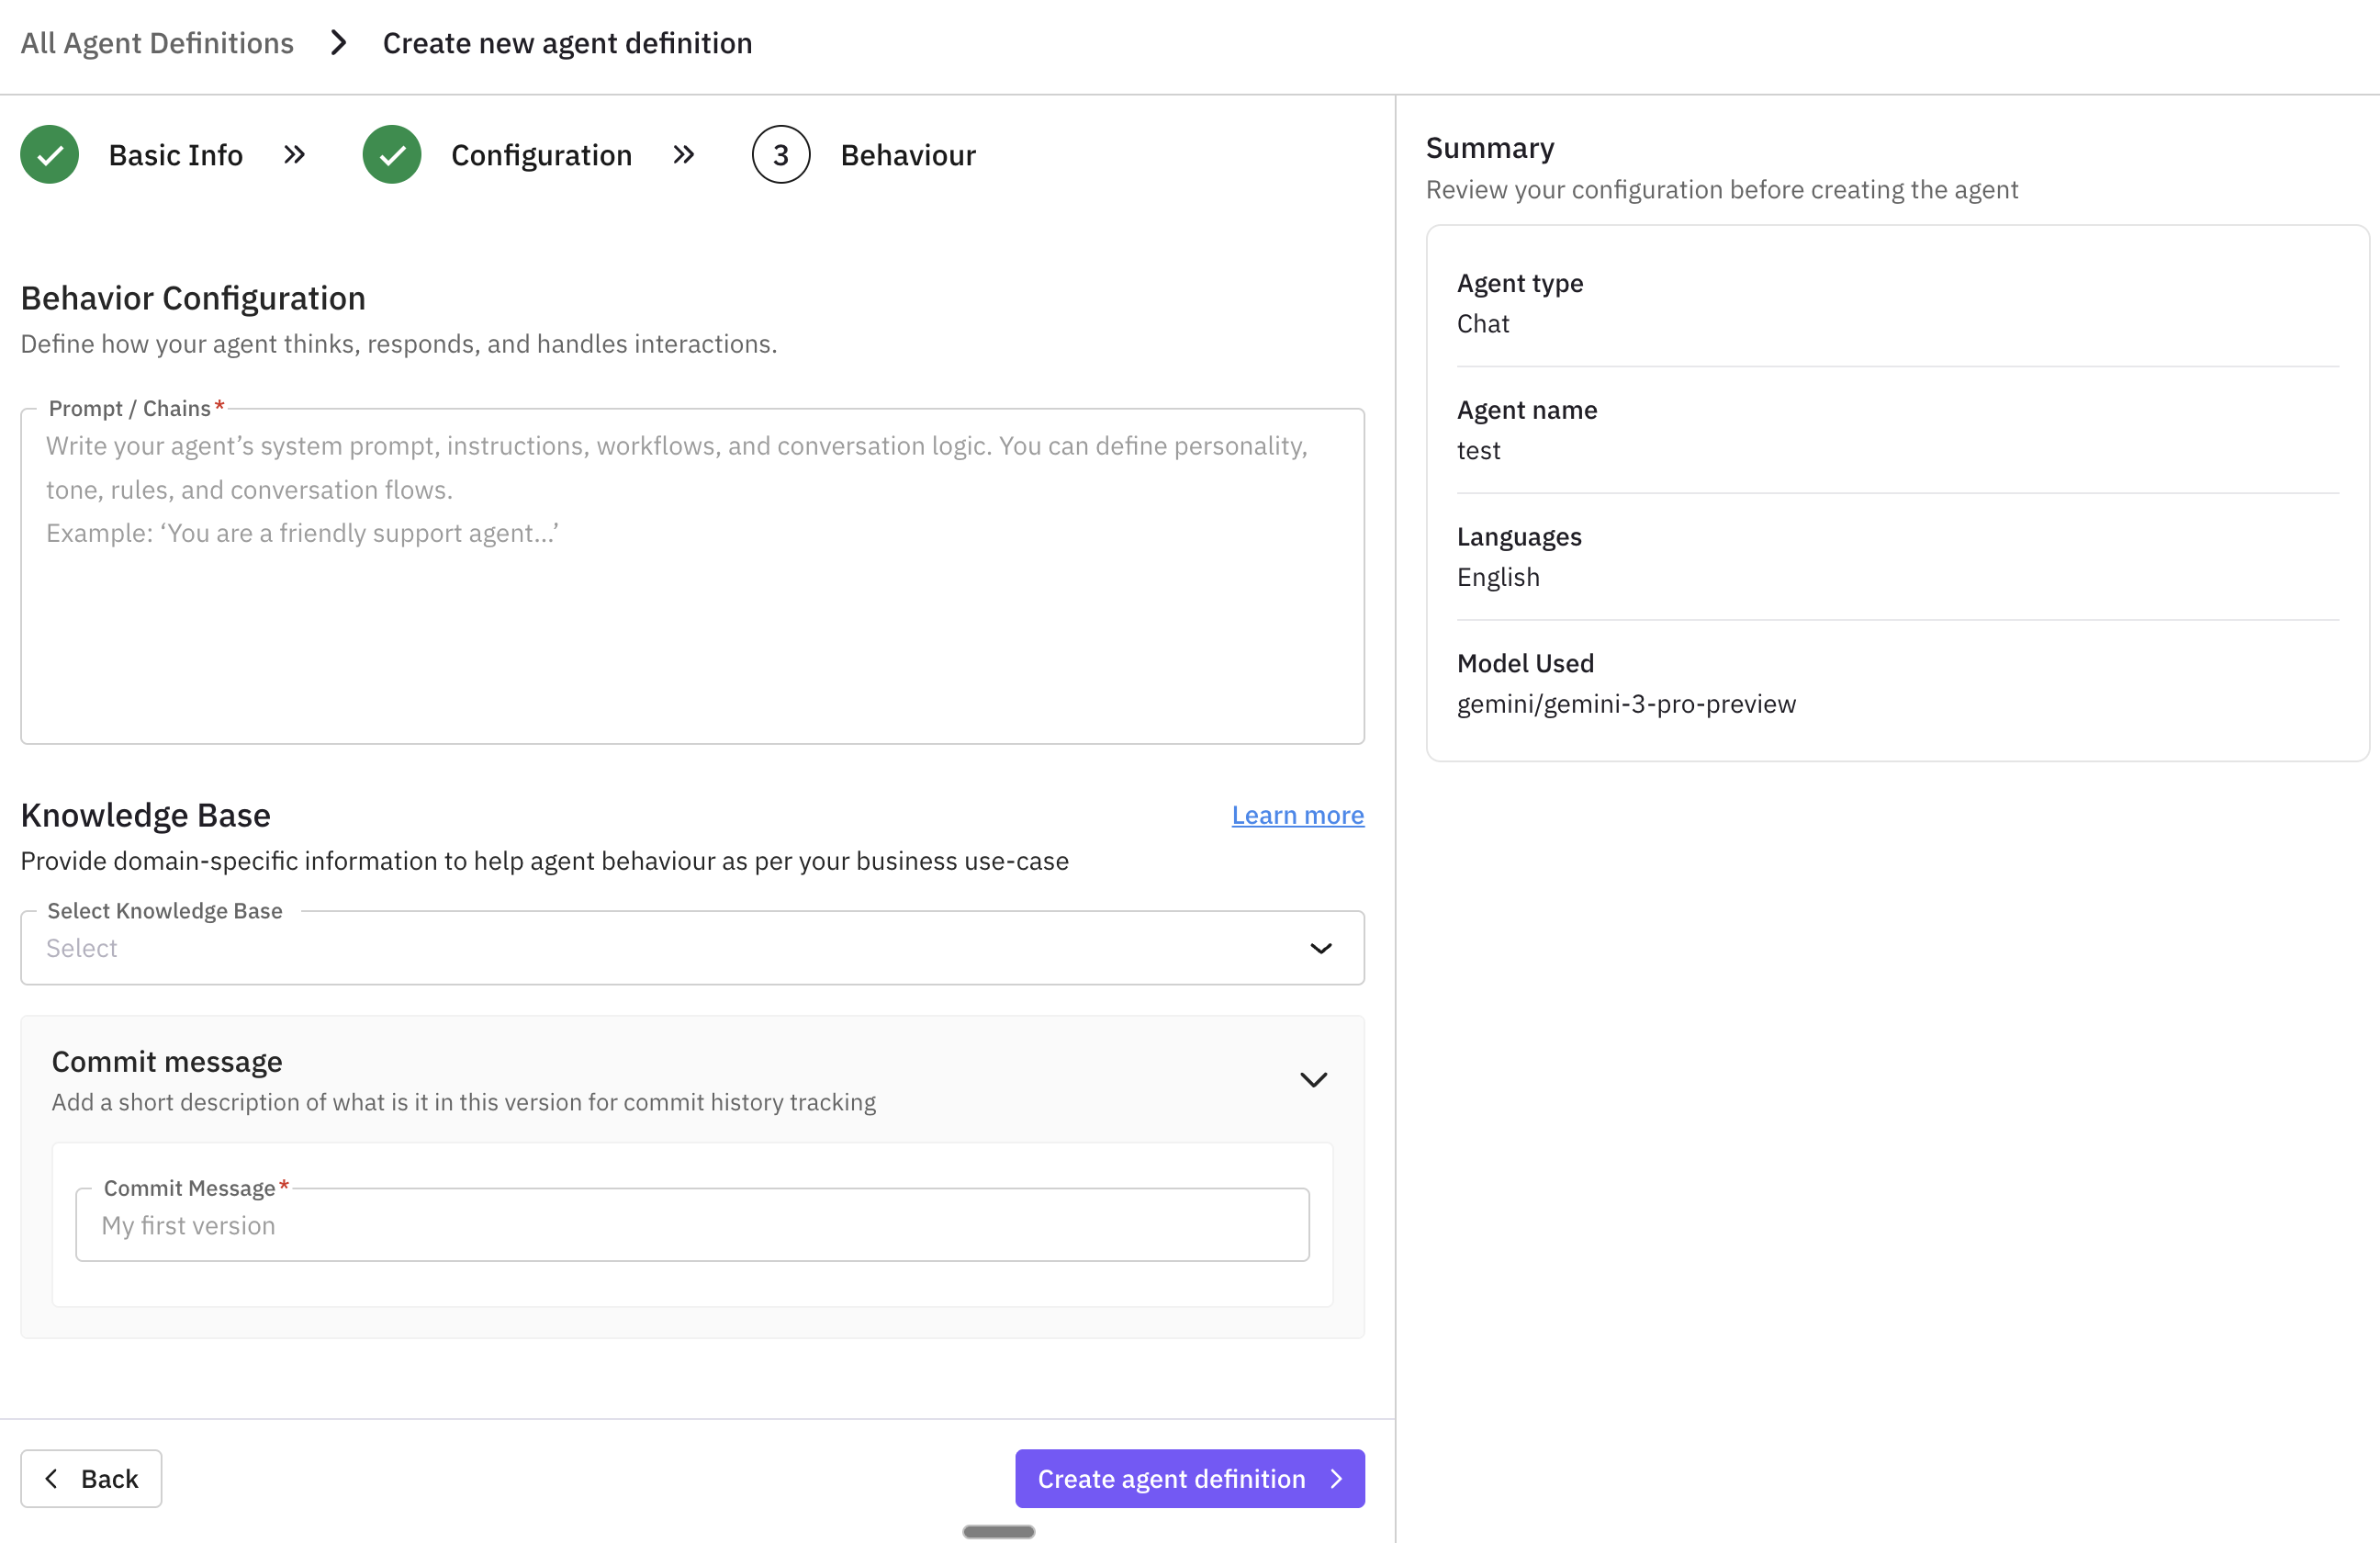Focus the Prompt / Chains text area

point(691,575)
